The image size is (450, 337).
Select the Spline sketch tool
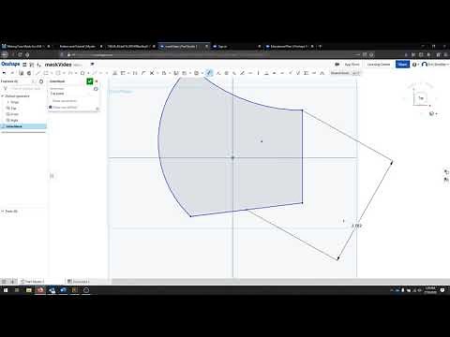click(95, 73)
